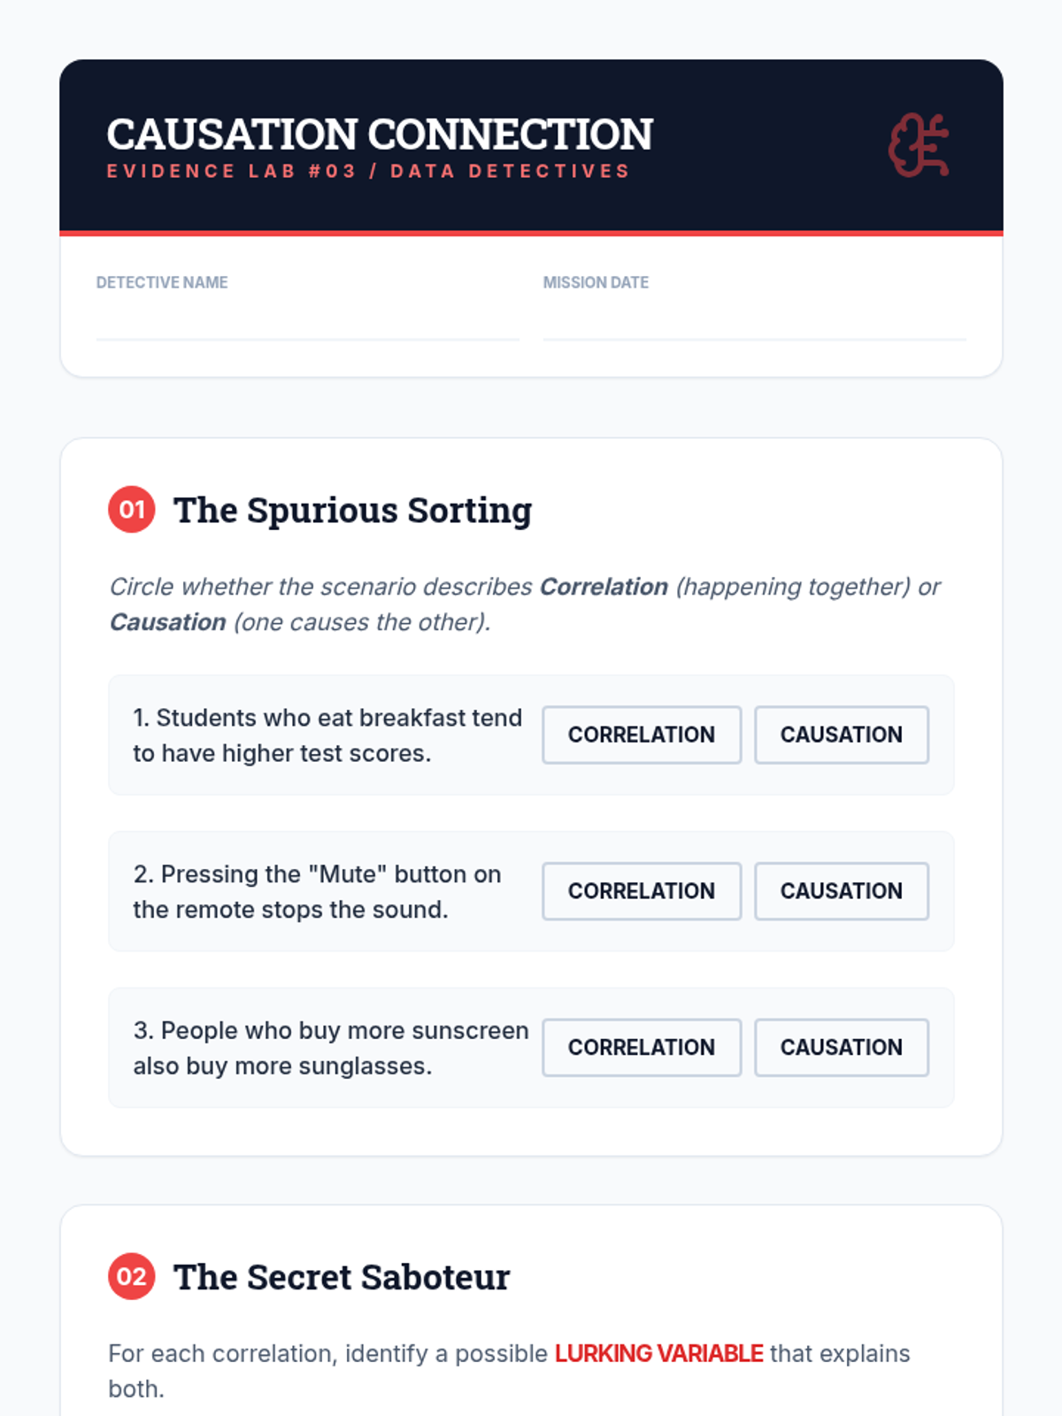Click the red 02 section badge

(132, 1276)
